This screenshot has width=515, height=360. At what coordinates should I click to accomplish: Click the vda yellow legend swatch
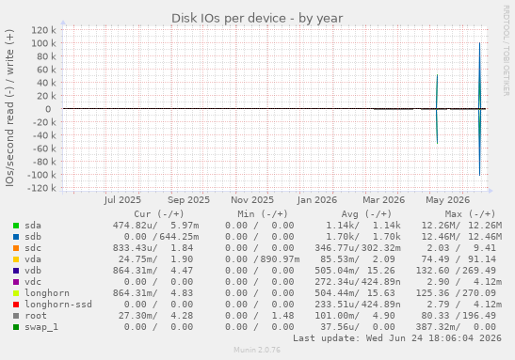pos(16,259)
